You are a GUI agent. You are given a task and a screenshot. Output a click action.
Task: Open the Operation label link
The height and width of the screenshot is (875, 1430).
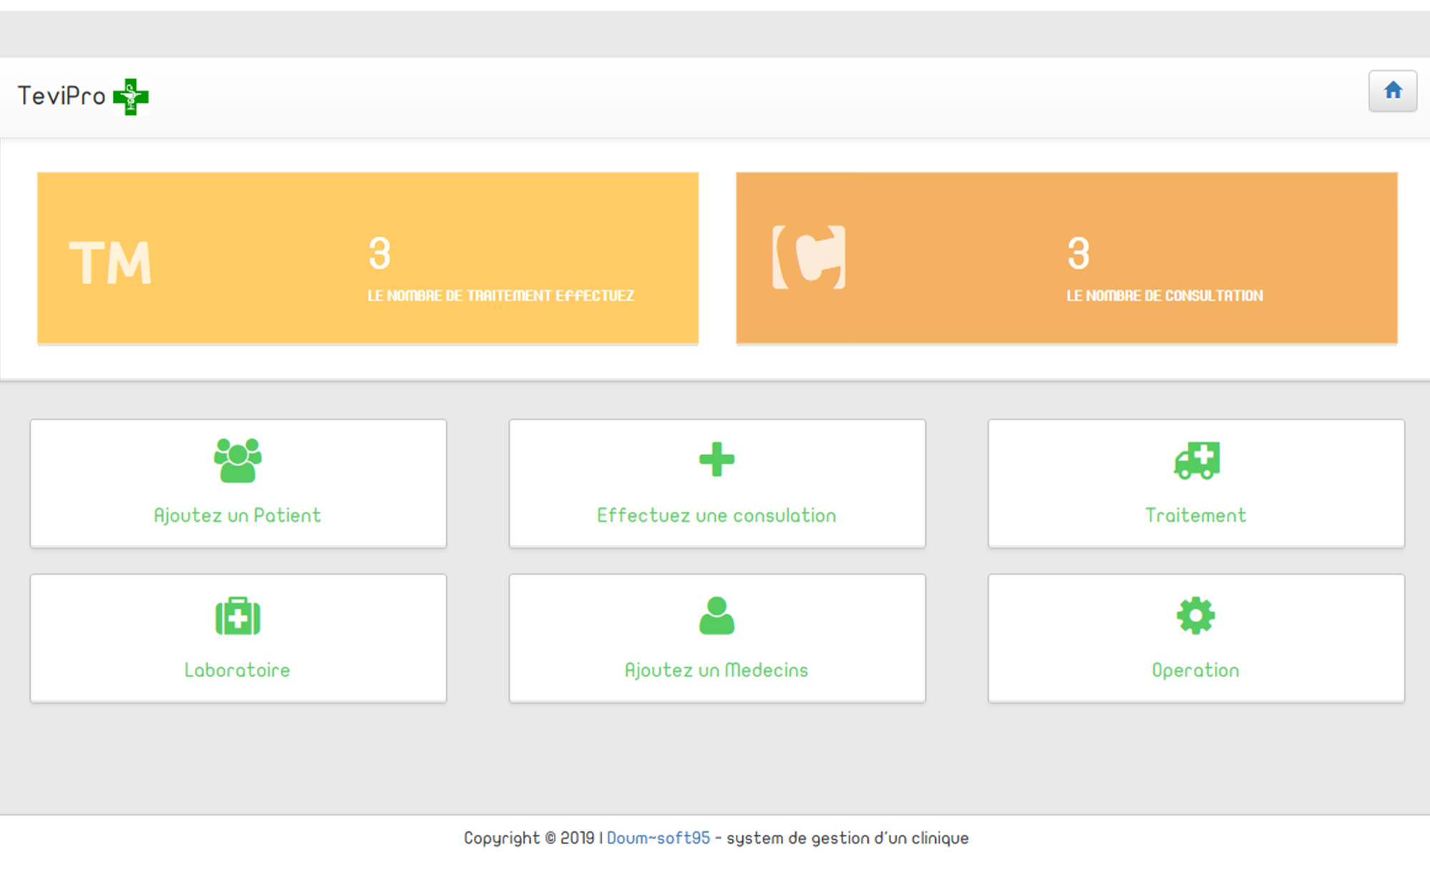pos(1195,670)
